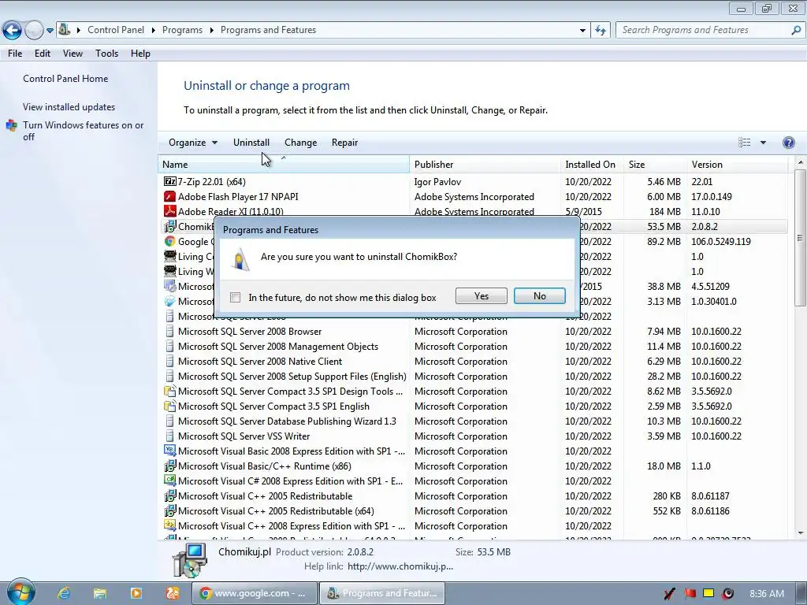The width and height of the screenshot is (807, 605).
Task: Click the Google Chrome list icon
Action: [170, 241]
